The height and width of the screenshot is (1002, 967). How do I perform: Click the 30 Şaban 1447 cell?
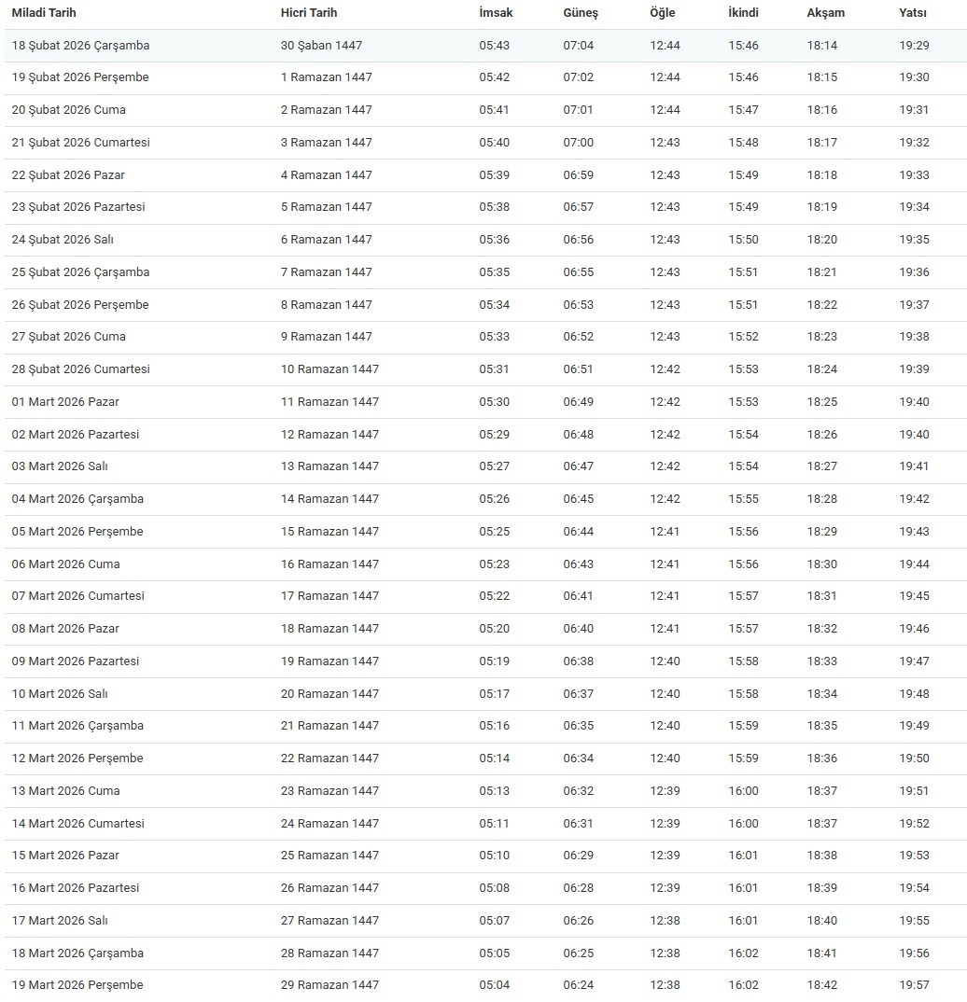321,46
